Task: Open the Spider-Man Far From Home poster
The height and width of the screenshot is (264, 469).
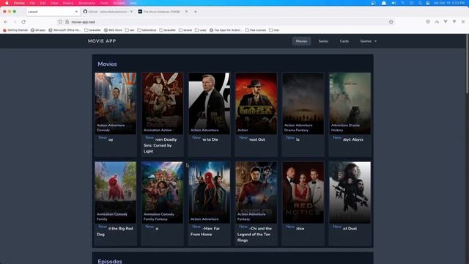Action: coord(209,192)
